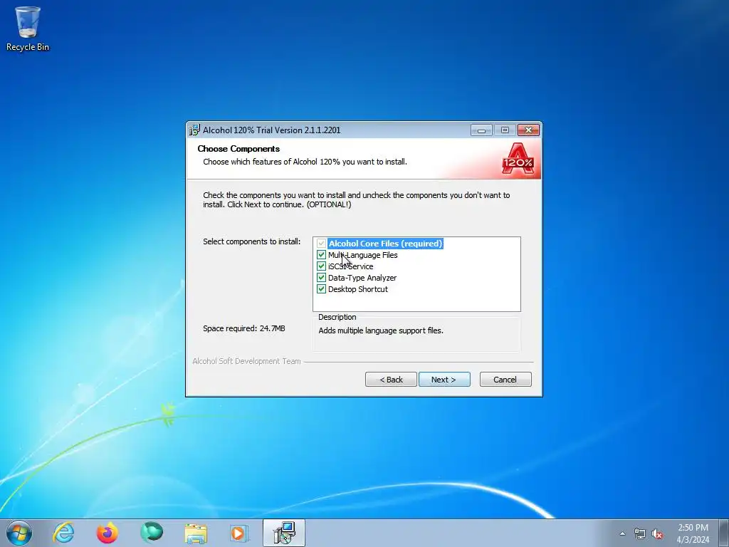
Task: Click the greyed Alcohol Core Files checkbox
Action: pos(321,244)
